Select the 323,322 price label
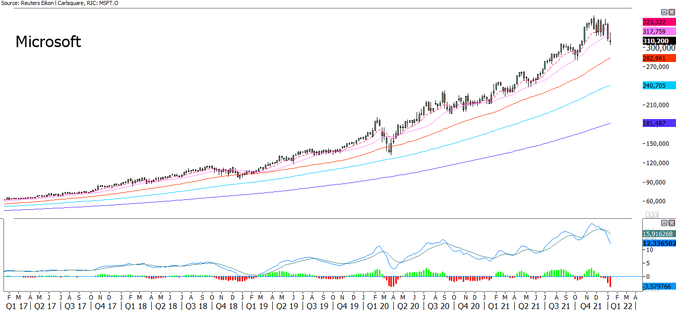Image resolution: width=676 pixels, height=310 pixels. click(659, 22)
